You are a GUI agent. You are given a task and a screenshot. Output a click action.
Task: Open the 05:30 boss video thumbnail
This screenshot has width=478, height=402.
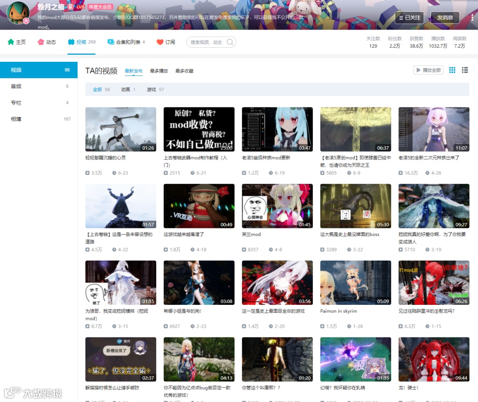pos(356,206)
